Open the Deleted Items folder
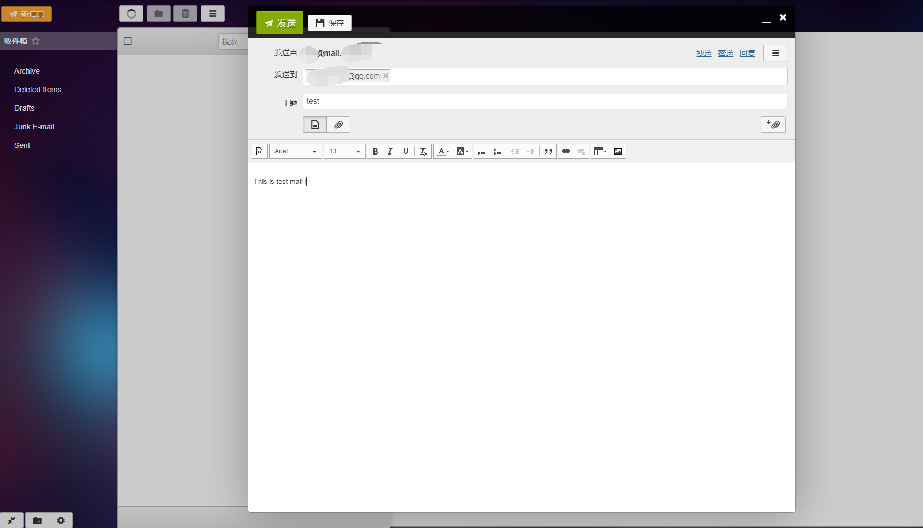Image resolution: width=923 pixels, height=528 pixels. pyautogui.click(x=38, y=90)
